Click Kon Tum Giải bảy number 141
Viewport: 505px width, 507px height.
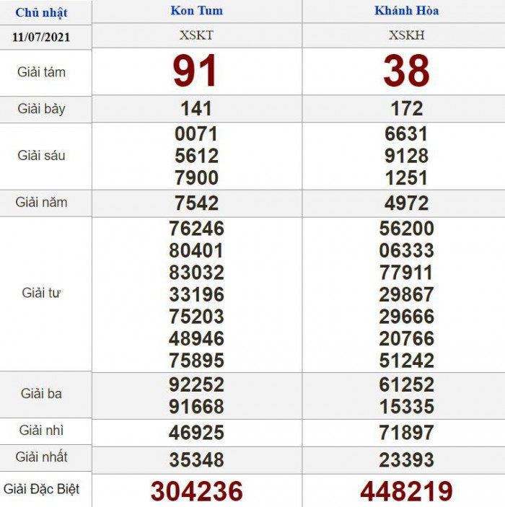click(196, 109)
